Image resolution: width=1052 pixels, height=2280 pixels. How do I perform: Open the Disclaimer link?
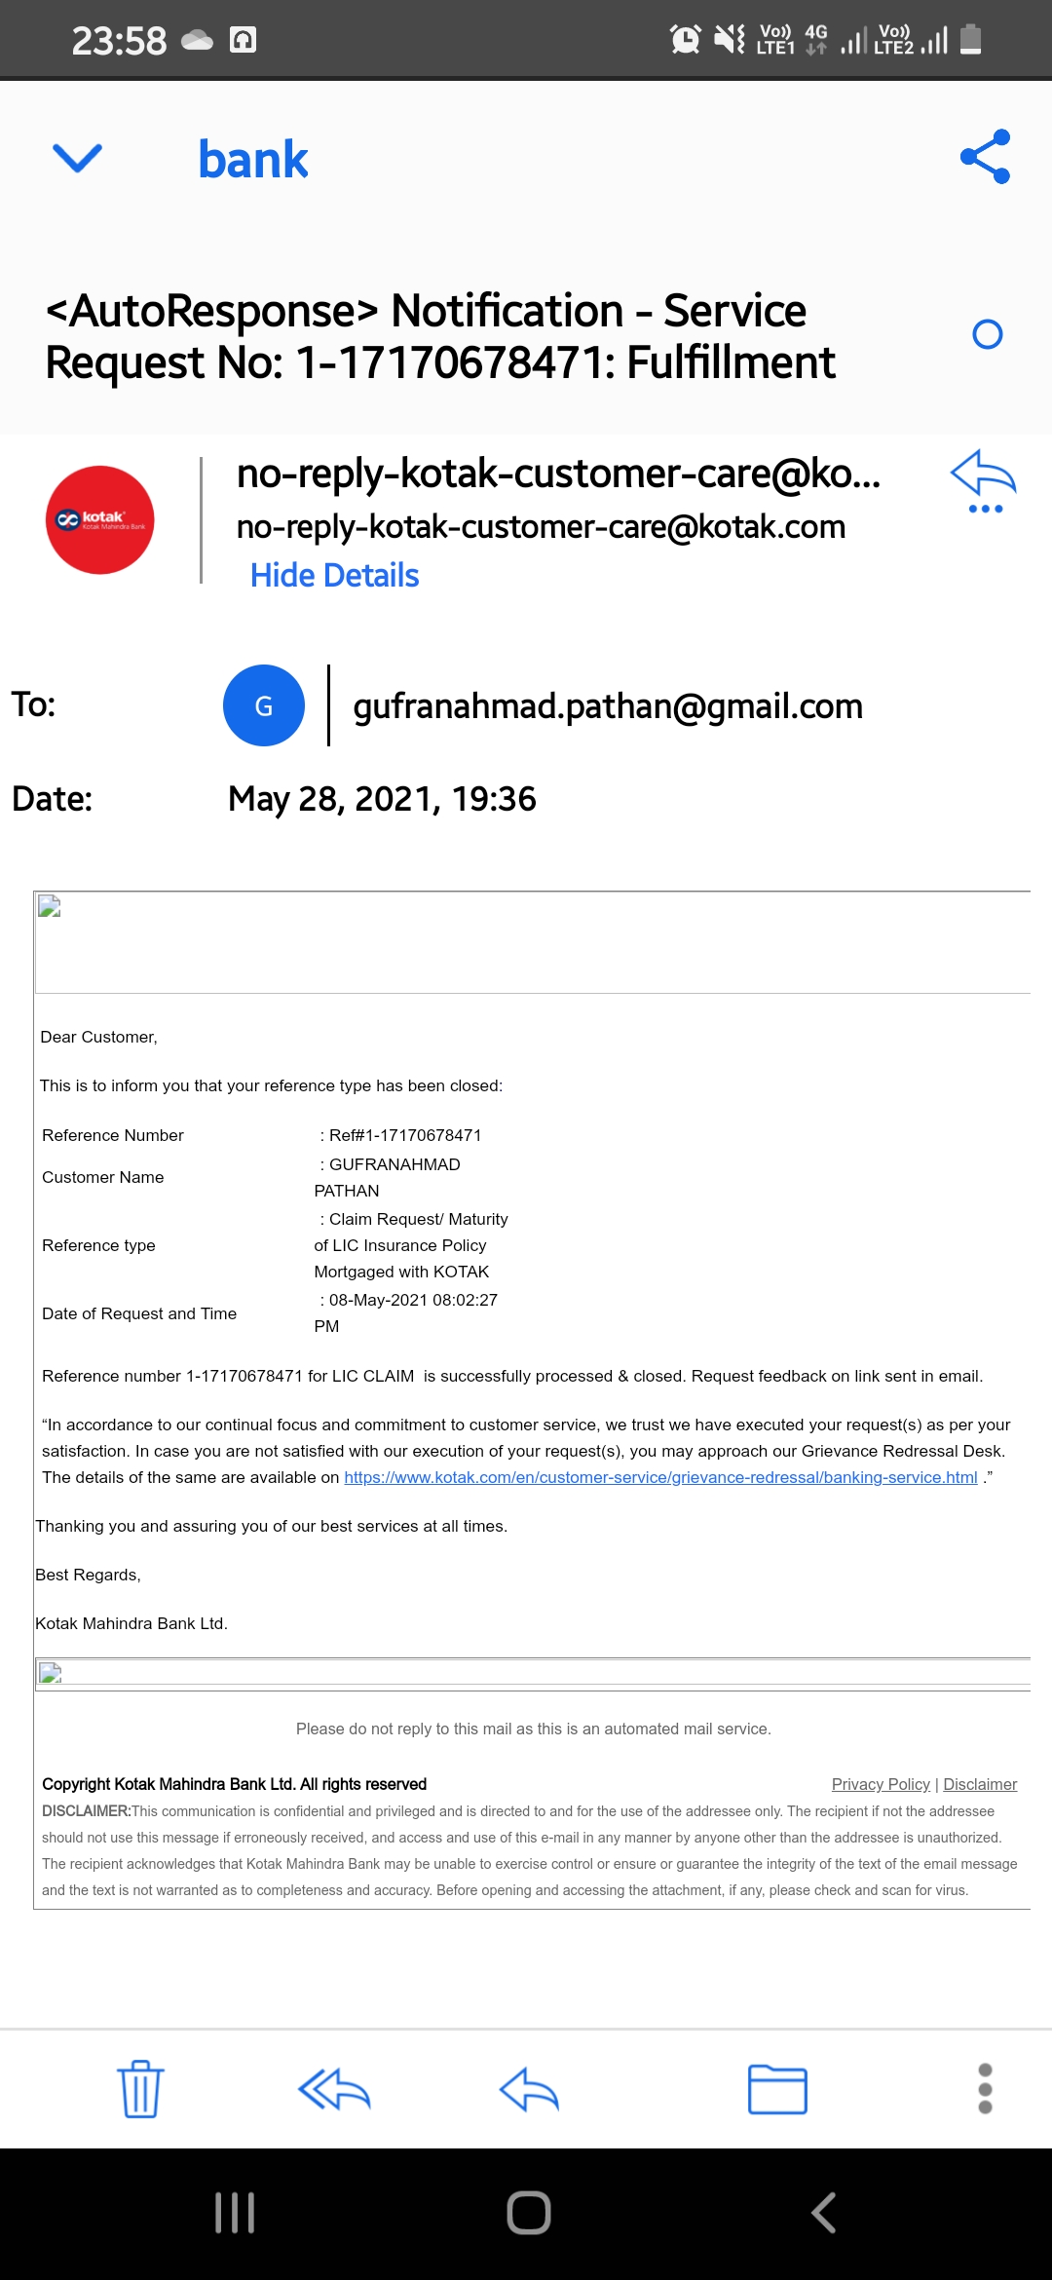pyautogui.click(x=980, y=1784)
